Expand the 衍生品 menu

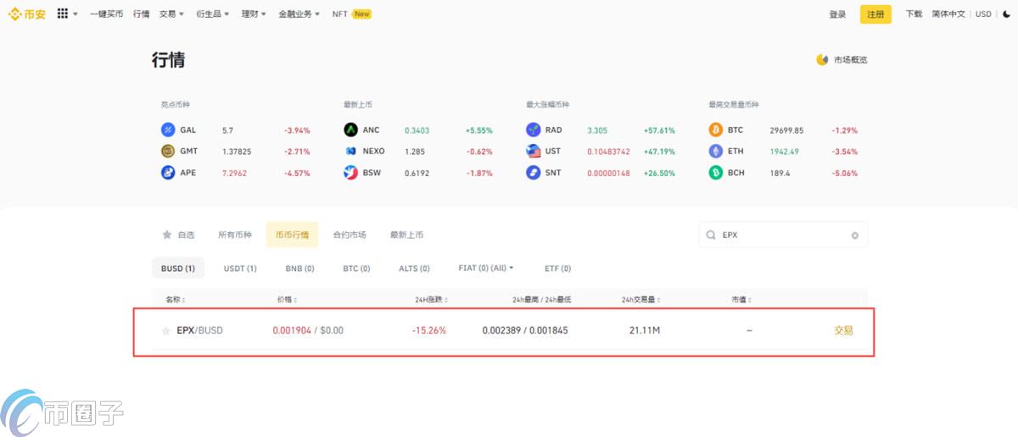pos(211,14)
